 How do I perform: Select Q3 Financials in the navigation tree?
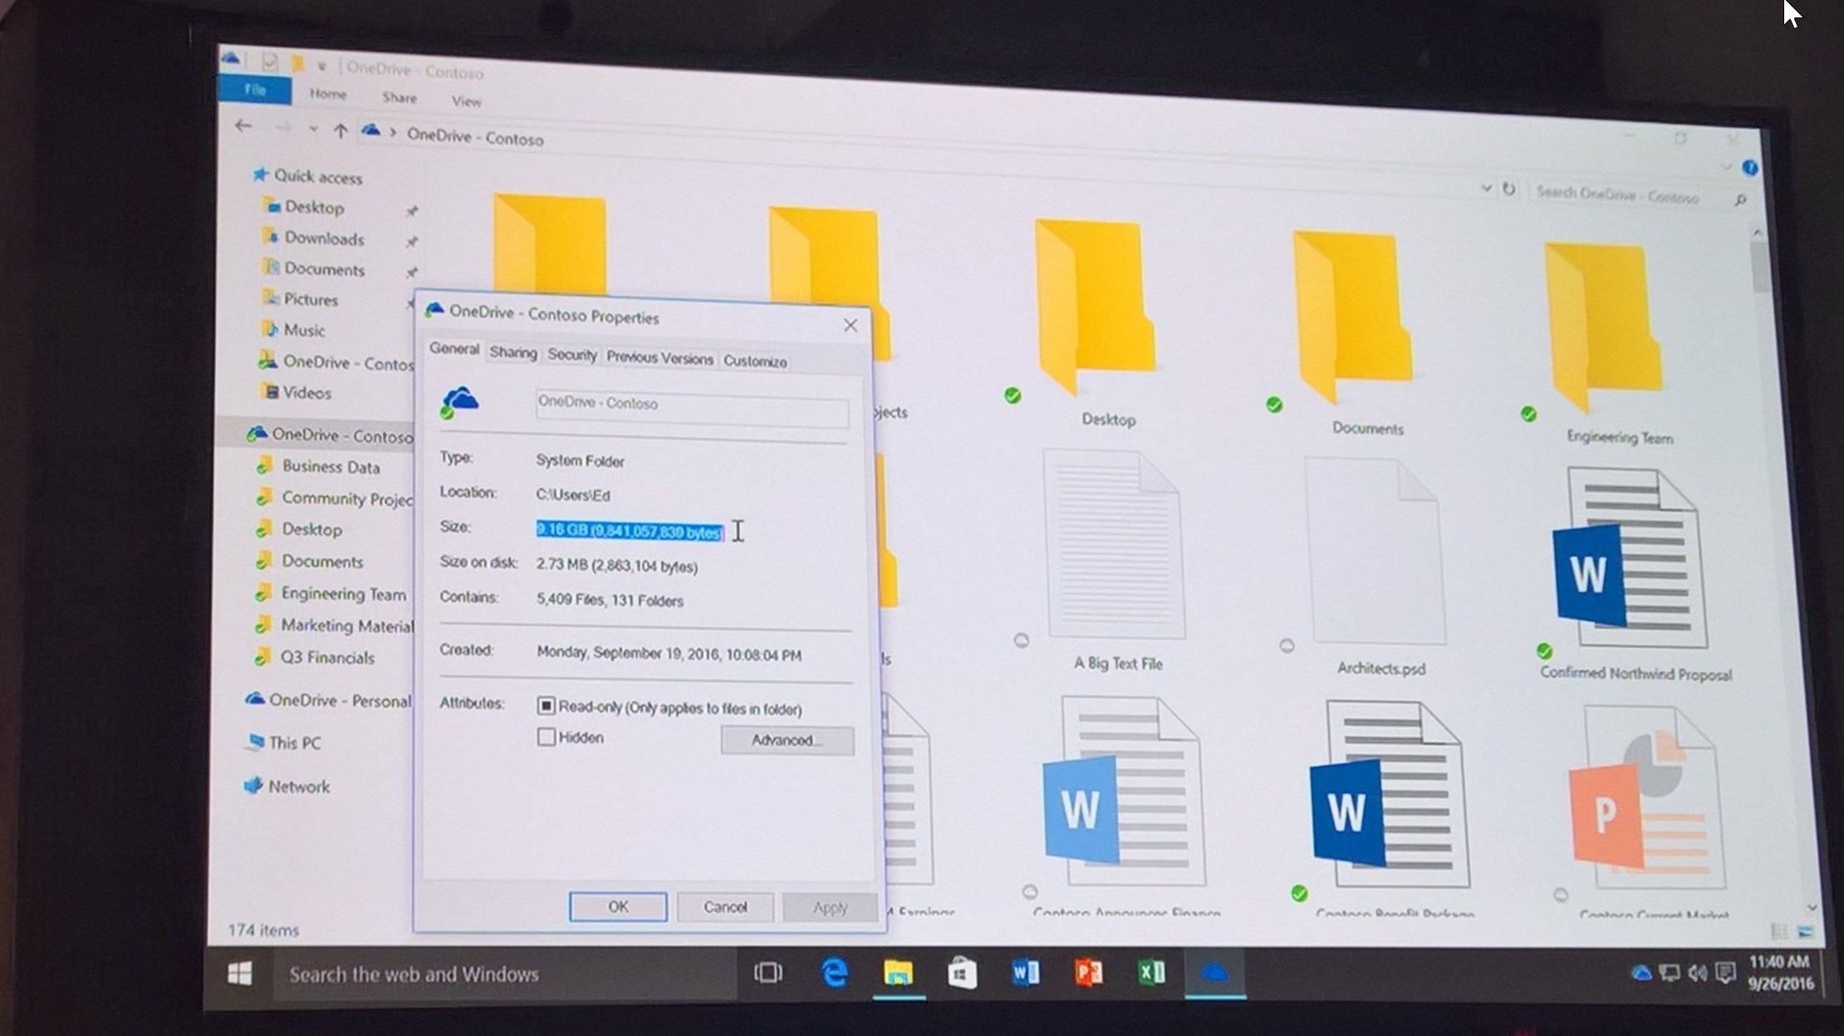pyautogui.click(x=327, y=657)
